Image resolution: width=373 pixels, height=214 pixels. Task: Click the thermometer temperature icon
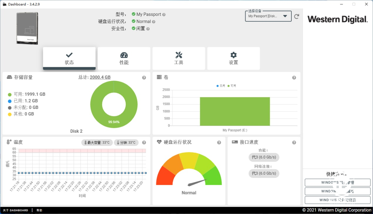[9, 142]
